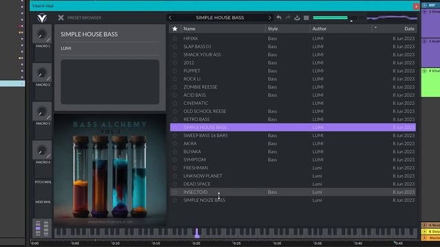Click the highlighted SIMPLE HOUSE BASS row
The height and width of the screenshot is (247, 440).
293,128
